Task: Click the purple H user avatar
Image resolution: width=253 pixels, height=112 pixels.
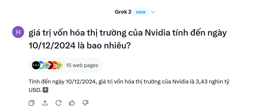Action: click(x=18, y=32)
